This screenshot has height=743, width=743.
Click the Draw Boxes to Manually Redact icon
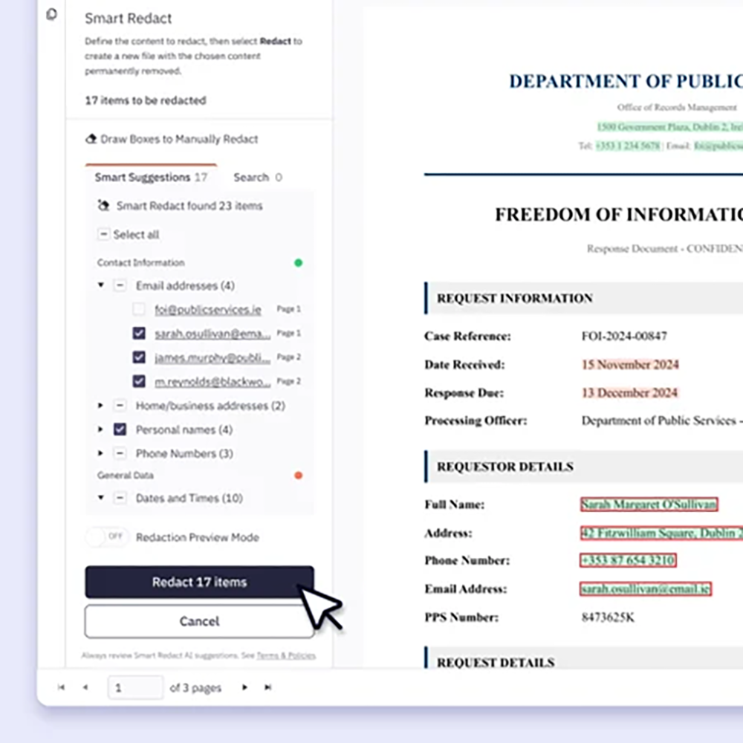tap(92, 139)
